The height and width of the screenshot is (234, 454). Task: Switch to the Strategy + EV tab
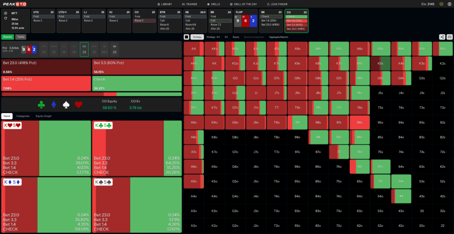(x=213, y=37)
